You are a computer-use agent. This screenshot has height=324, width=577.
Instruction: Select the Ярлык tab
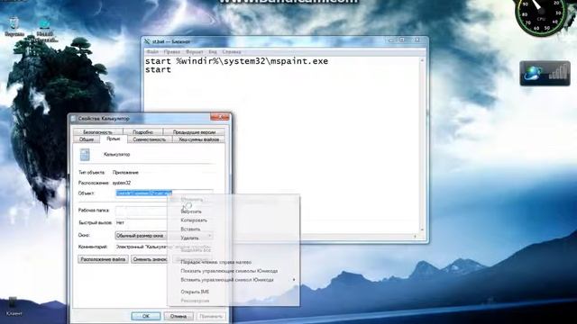pyautogui.click(x=114, y=139)
